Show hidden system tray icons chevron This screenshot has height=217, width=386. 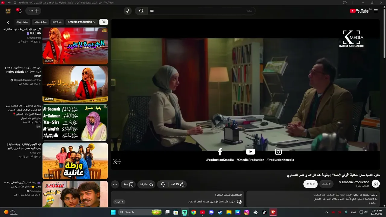327,212
